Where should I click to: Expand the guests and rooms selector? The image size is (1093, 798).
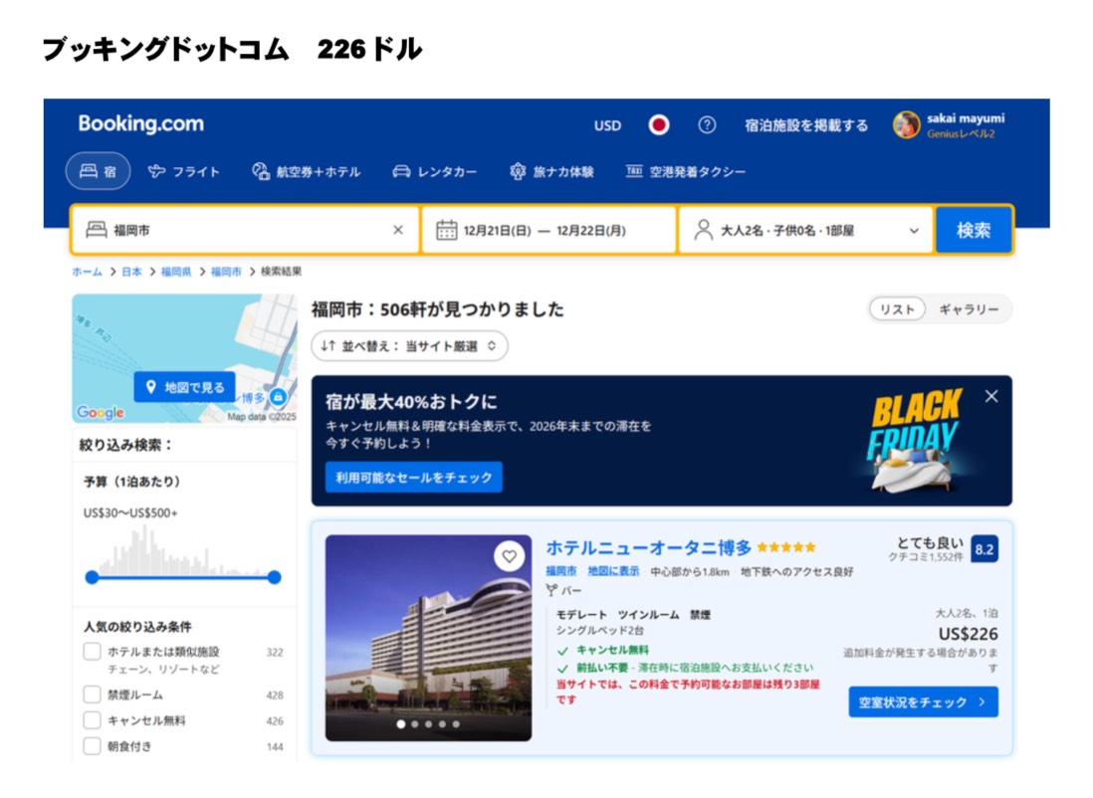click(805, 231)
